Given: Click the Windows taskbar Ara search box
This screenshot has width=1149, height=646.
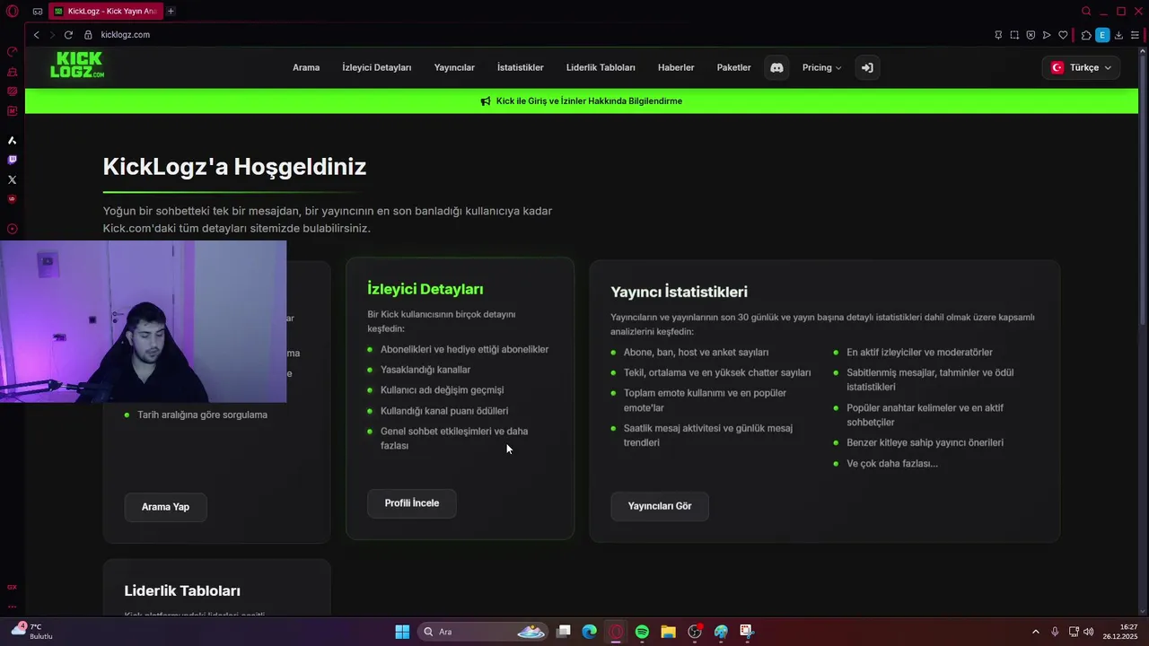Looking at the screenshot, I should point(482,632).
